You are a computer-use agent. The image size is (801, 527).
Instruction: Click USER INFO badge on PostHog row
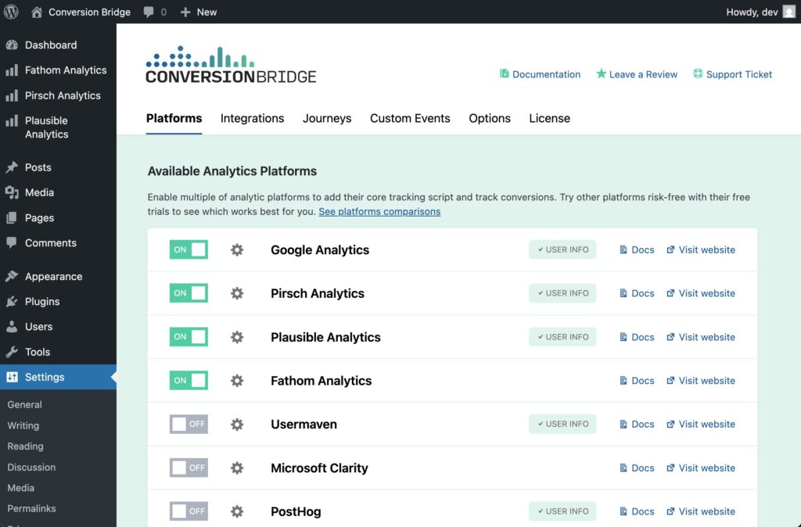[562, 511]
